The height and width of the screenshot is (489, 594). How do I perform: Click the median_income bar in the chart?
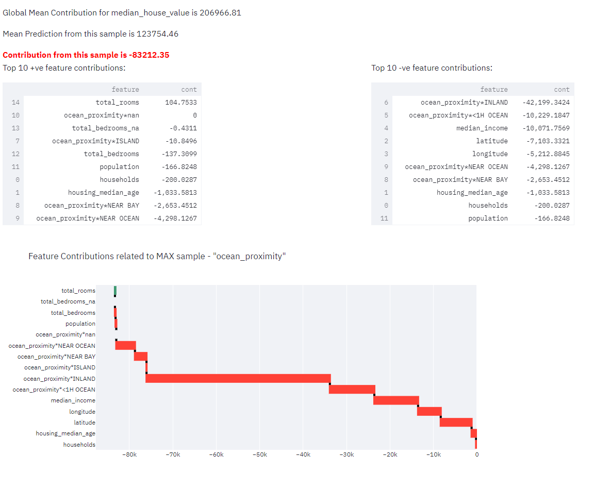(396, 400)
